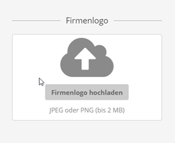
Task: Click the word "Firmenlogo" inside the gray button
Action: tap(69, 93)
